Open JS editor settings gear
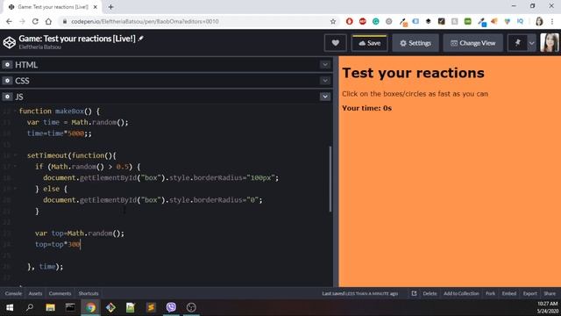This screenshot has height=316, width=561. pyautogui.click(x=7, y=97)
